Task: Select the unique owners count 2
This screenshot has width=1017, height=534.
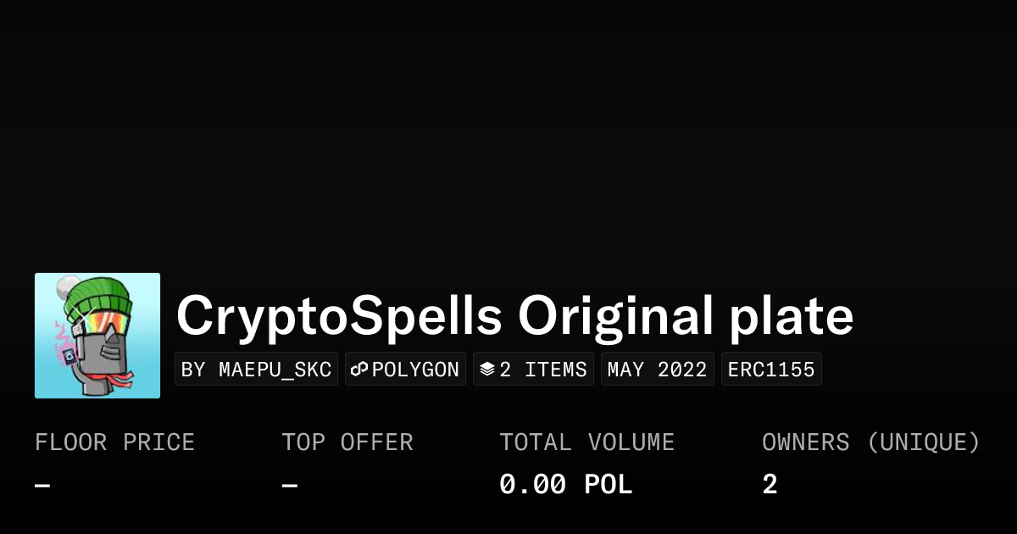Action: [x=770, y=485]
